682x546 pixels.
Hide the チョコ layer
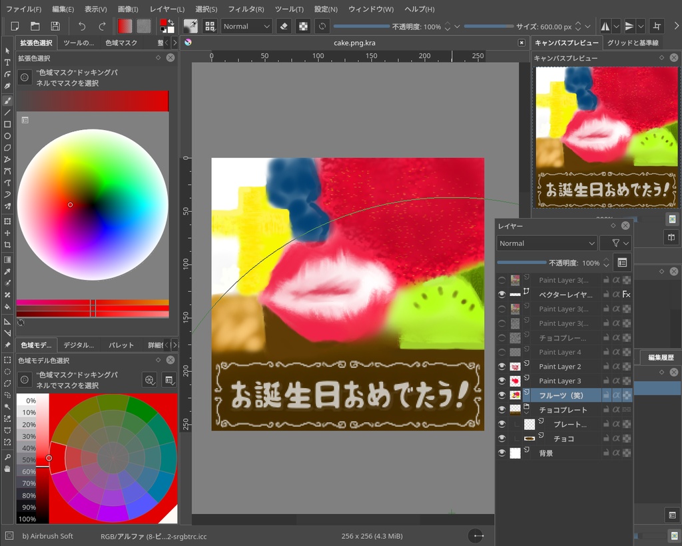coord(502,439)
